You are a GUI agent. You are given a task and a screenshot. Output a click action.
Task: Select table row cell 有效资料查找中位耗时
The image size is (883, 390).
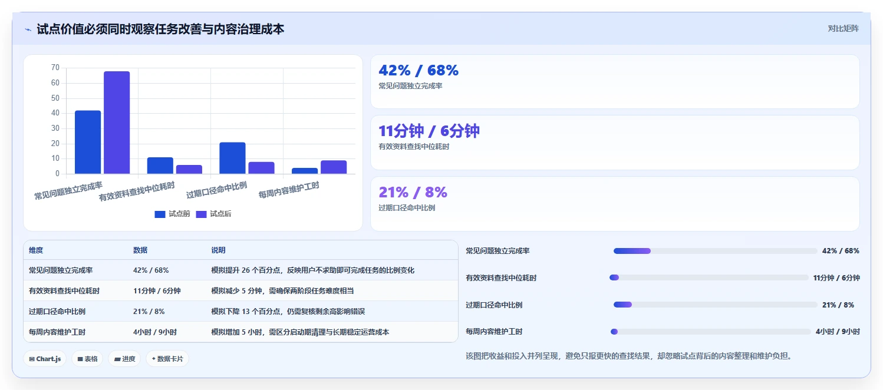pos(64,291)
